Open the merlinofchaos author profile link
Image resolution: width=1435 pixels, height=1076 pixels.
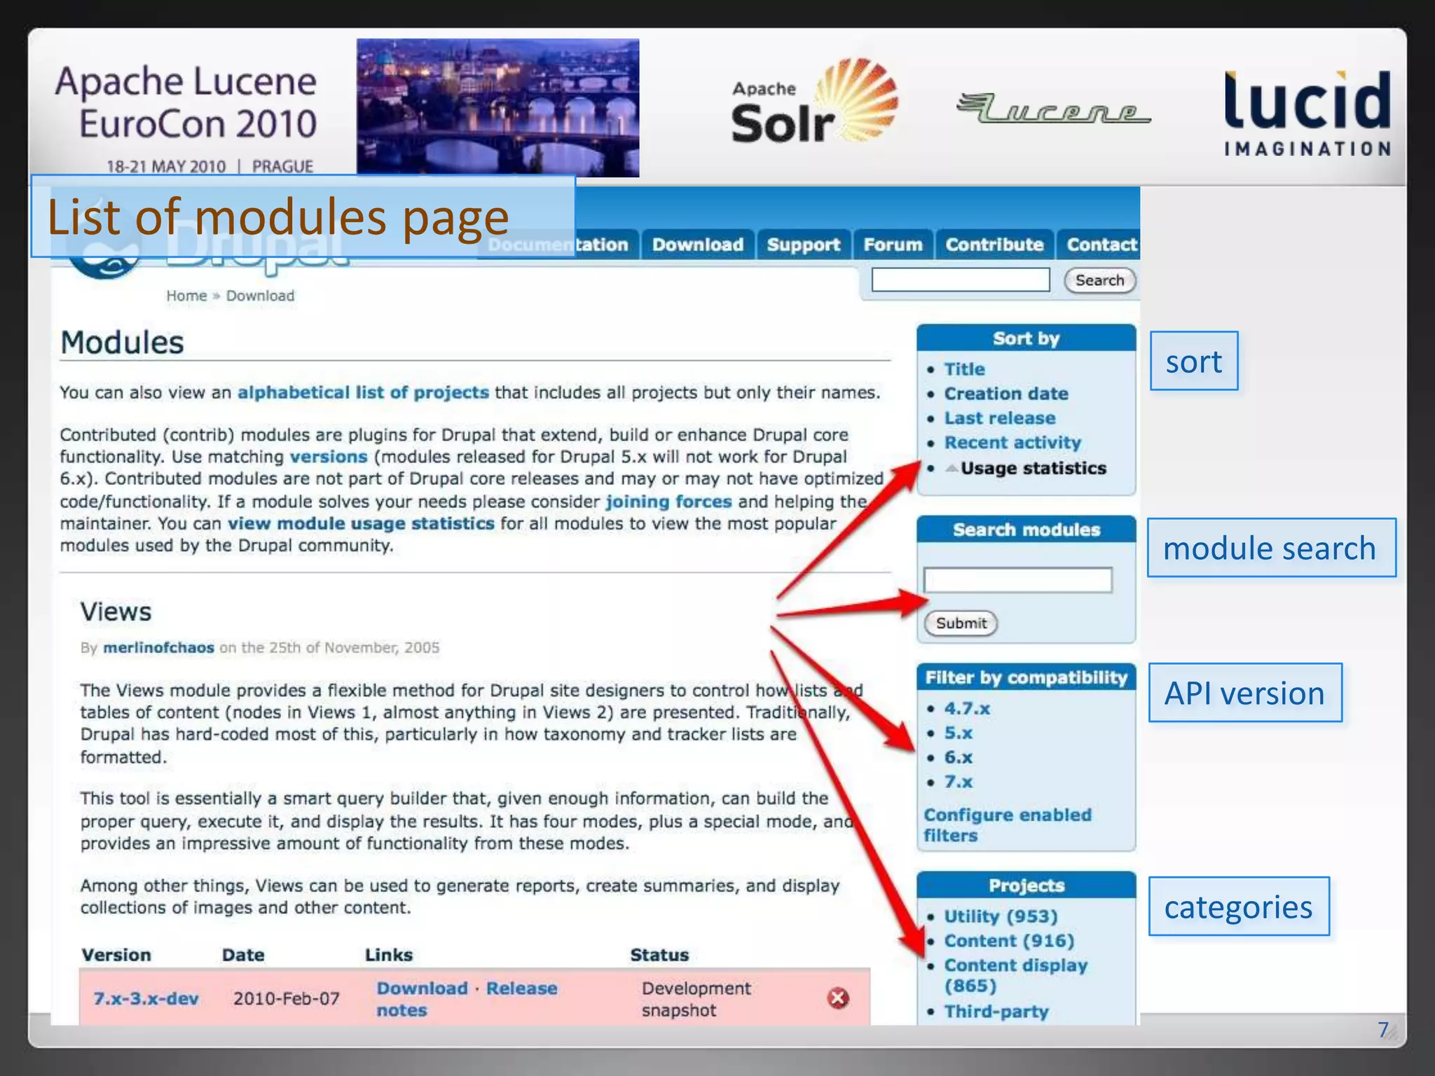pos(158,647)
